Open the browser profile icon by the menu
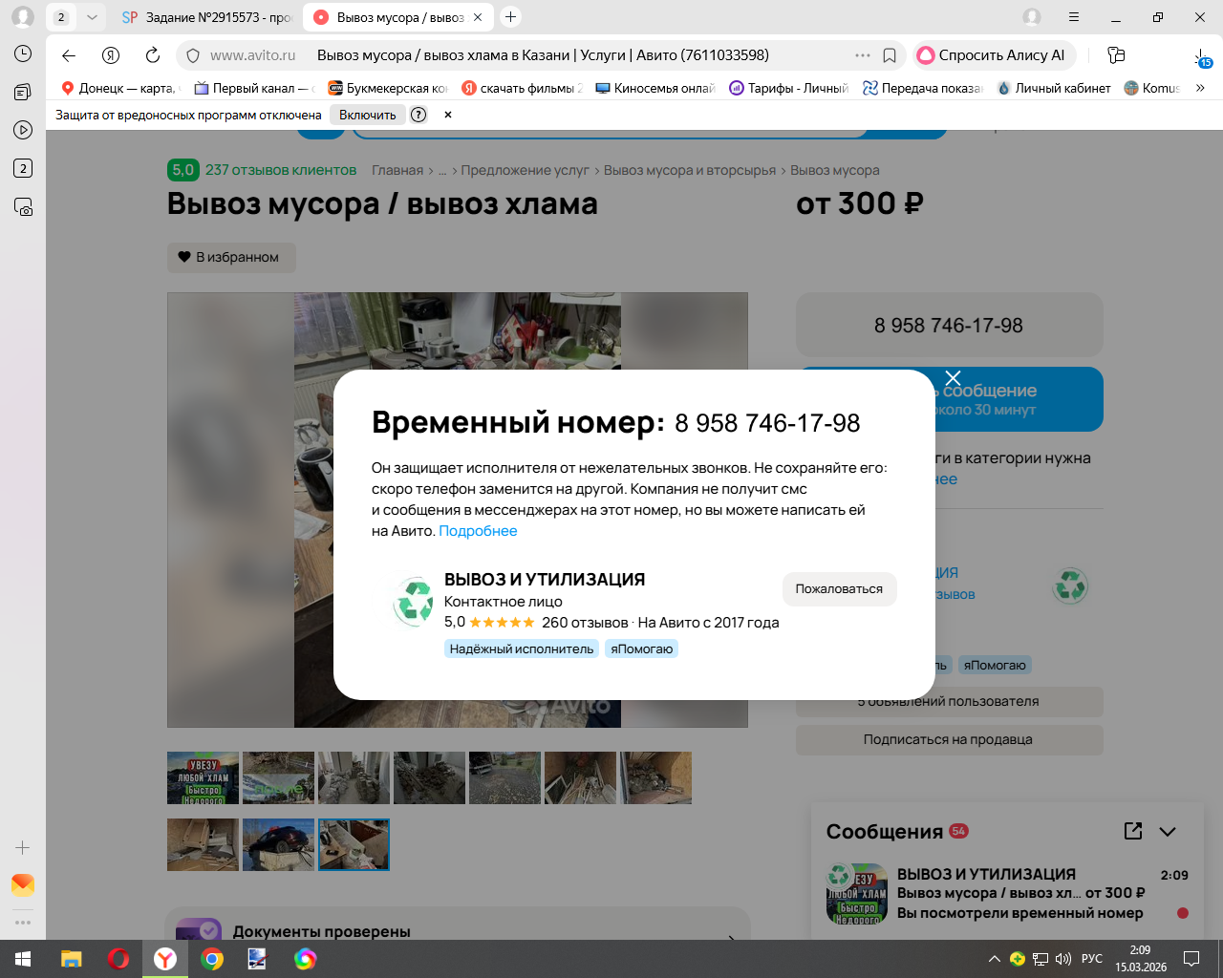 [x=1032, y=17]
